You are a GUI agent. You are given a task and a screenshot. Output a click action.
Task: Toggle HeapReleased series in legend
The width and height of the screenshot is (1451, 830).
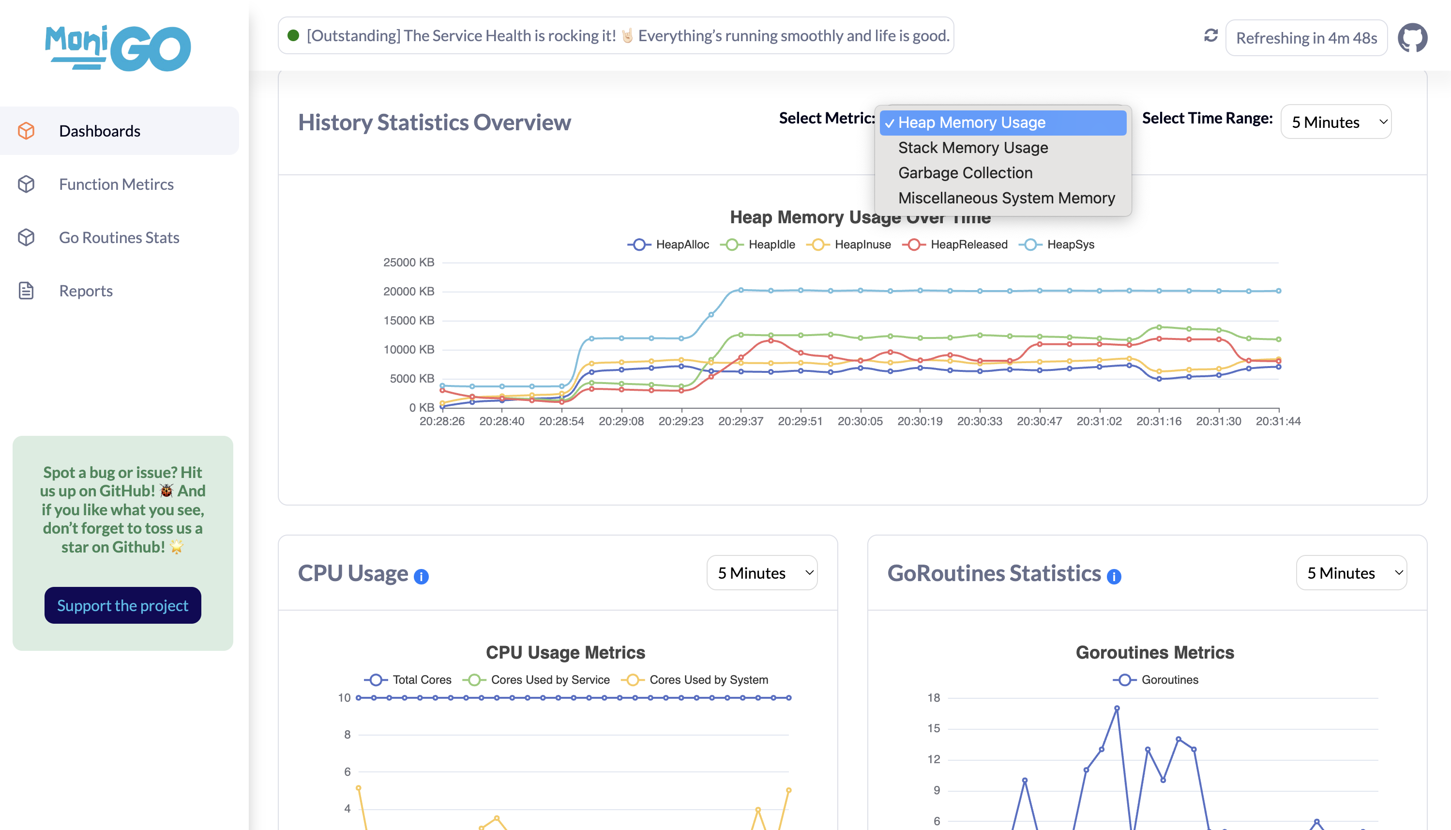(955, 245)
